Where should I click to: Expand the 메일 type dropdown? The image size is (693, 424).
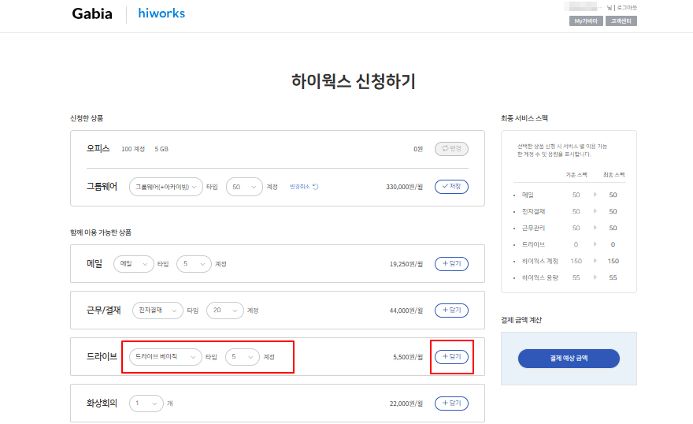134,264
